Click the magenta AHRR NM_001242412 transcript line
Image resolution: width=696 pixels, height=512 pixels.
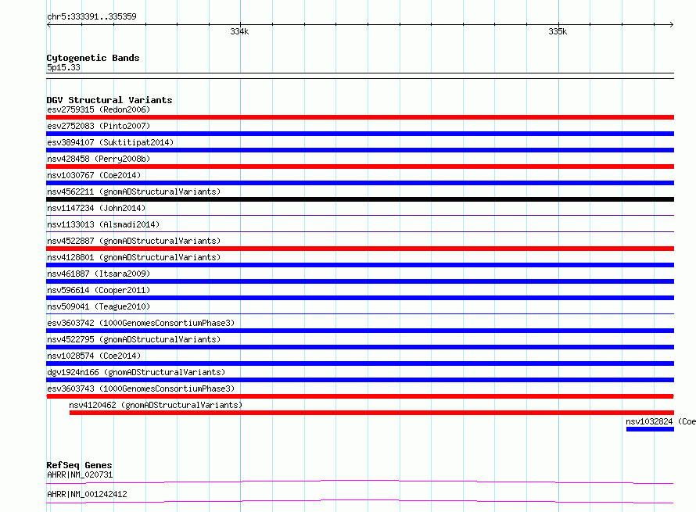[360, 501]
